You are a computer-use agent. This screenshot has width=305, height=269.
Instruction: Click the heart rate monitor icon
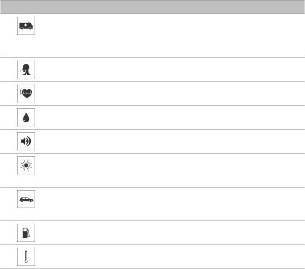tap(26, 94)
